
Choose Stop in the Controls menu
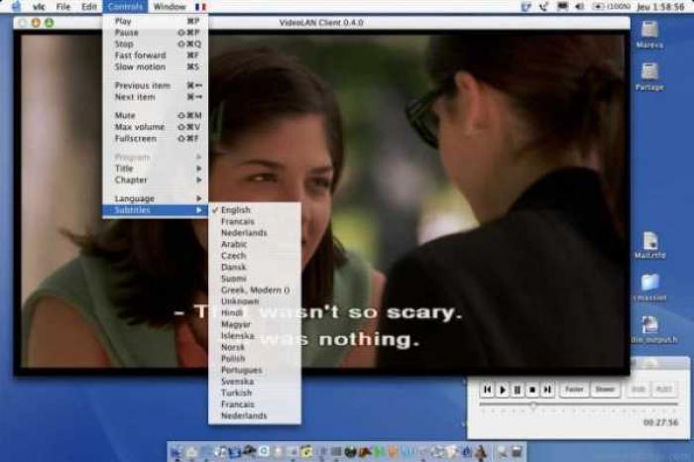[156, 45]
